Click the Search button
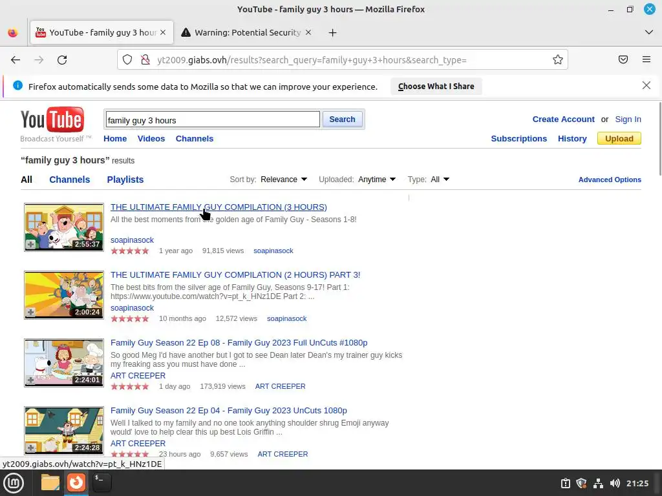 pyautogui.click(x=342, y=119)
